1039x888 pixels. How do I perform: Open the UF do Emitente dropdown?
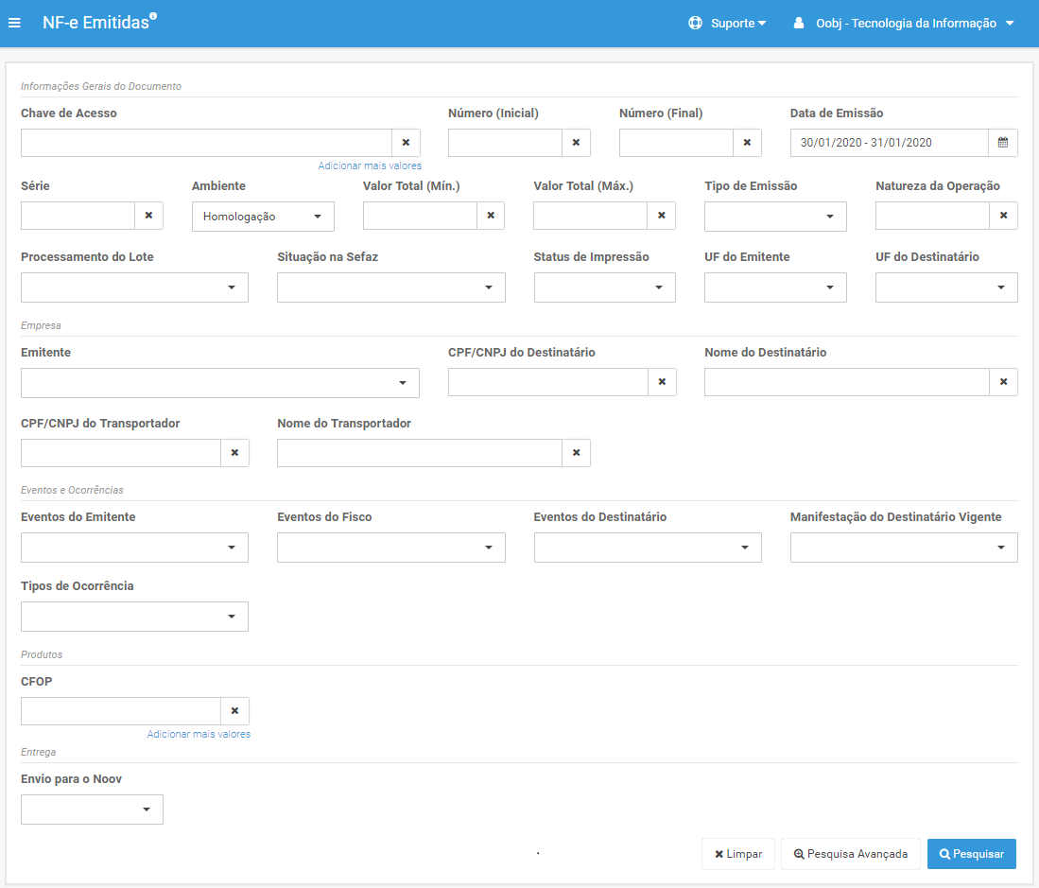(x=775, y=287)
